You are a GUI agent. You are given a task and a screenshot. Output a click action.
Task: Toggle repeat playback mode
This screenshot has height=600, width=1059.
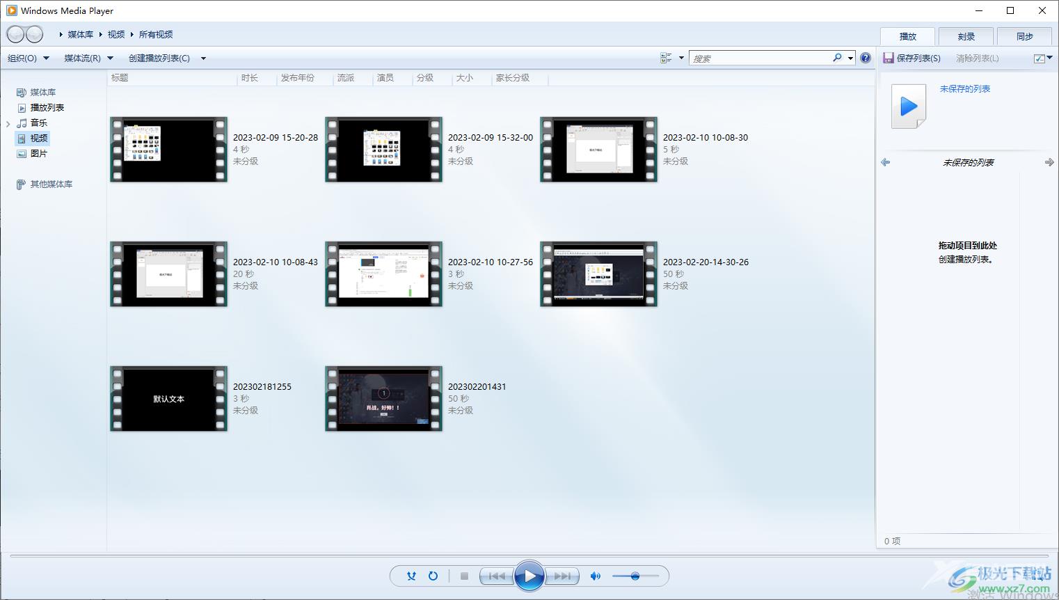coord(433,576)
